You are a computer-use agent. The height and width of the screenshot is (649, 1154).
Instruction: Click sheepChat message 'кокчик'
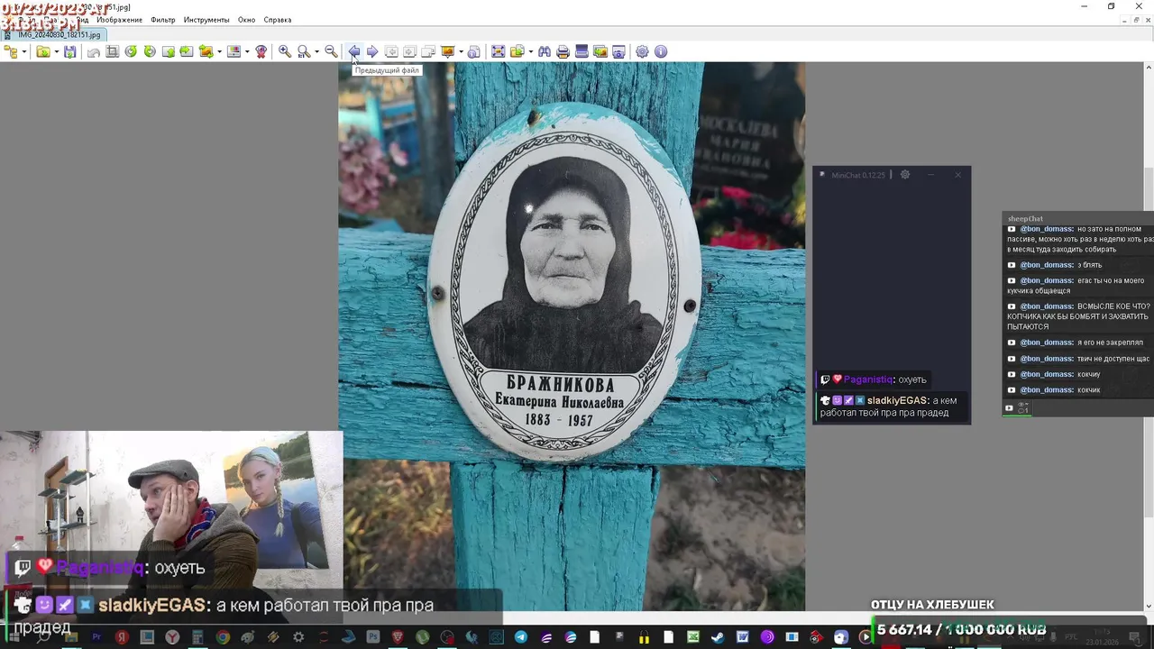[1054, 390]
